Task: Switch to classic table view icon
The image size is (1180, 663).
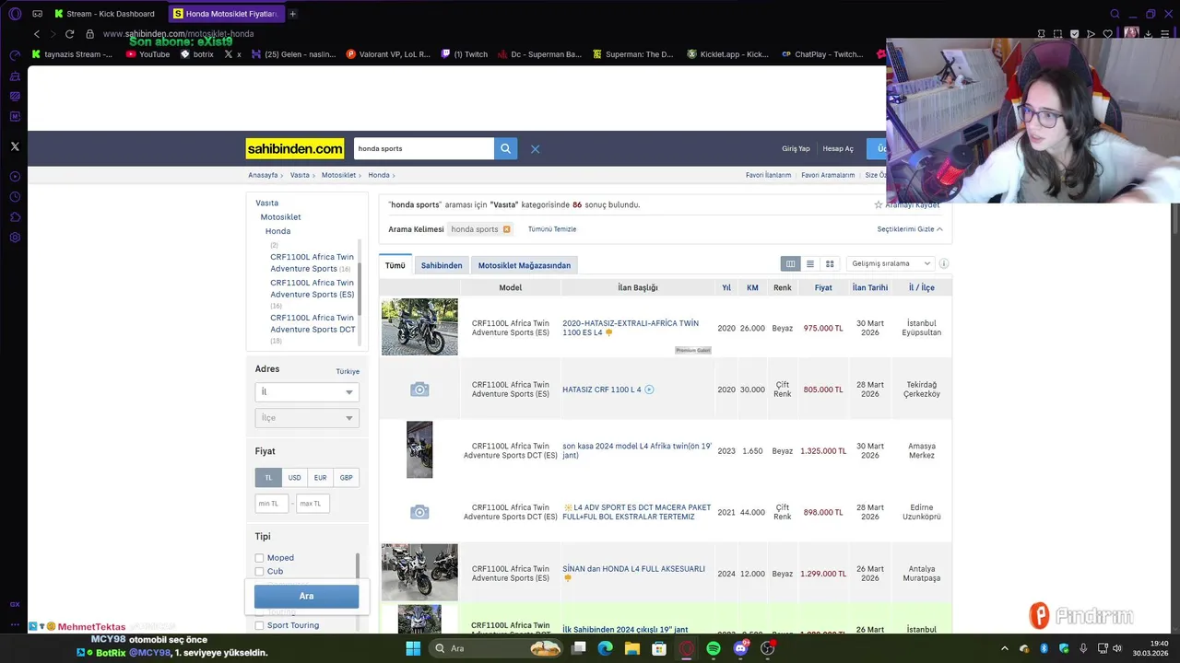Action: (x=790, y=264)
